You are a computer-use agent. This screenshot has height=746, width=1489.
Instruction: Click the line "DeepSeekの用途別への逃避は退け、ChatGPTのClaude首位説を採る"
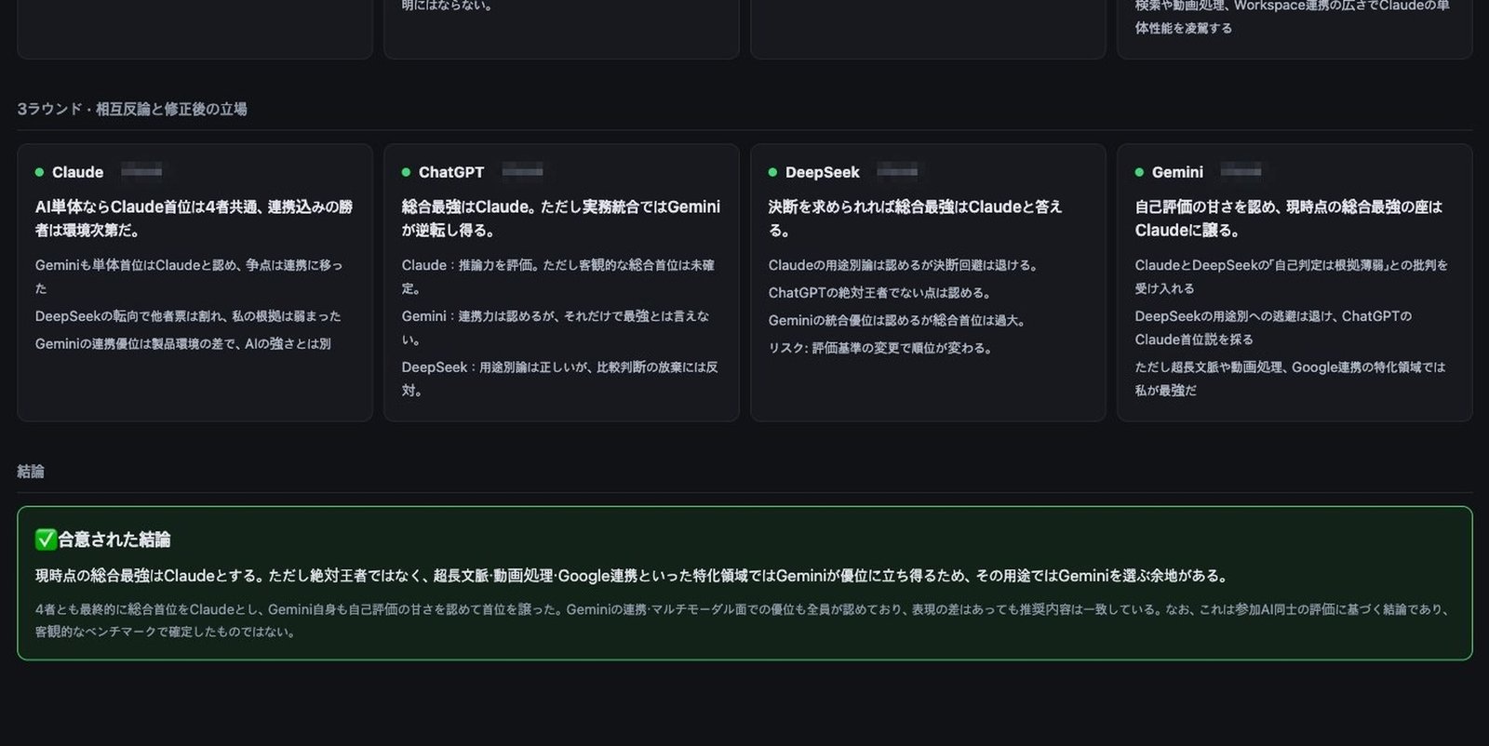(x=1274, y=327)
